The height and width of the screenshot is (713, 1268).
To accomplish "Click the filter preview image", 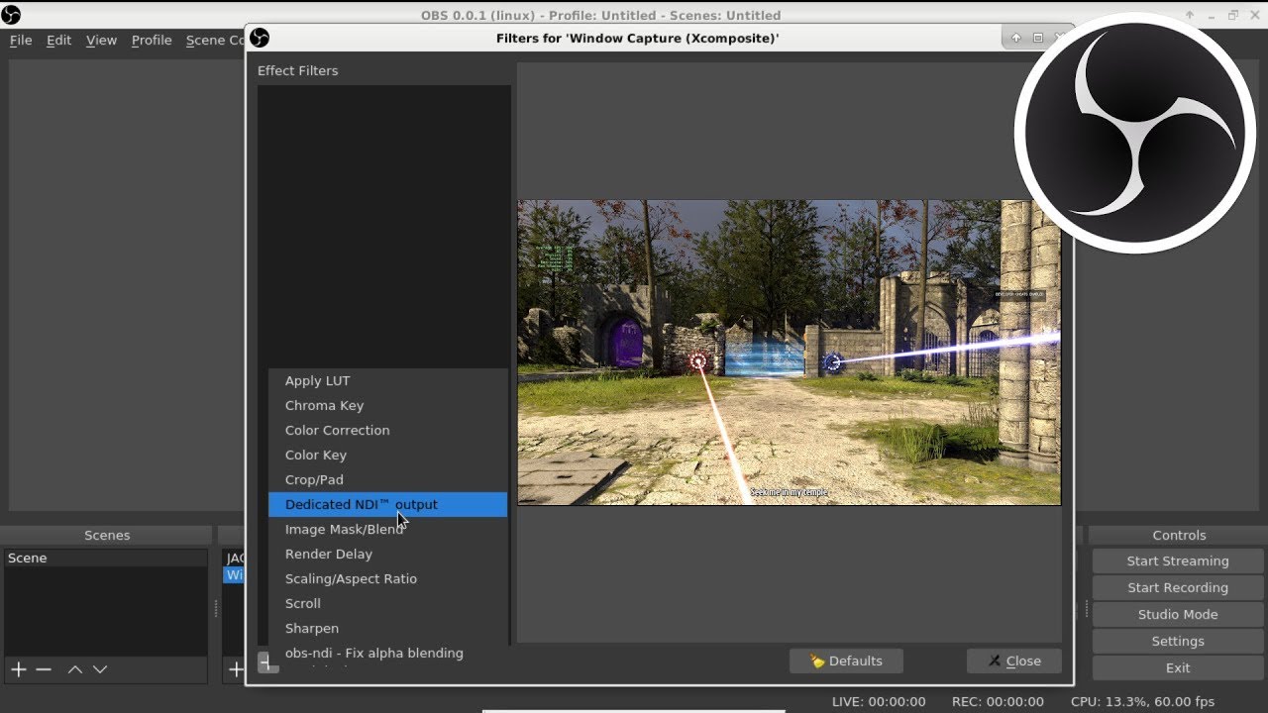I will [789, 353].
